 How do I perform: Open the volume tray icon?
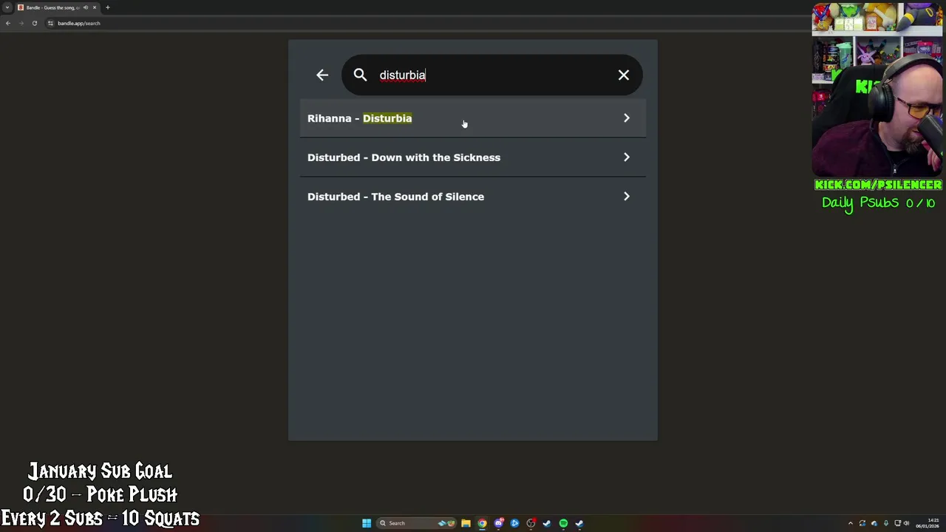[x=906, y=523]
